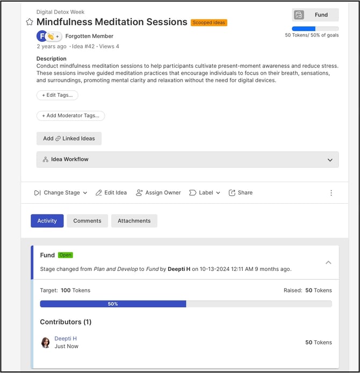
Task: Click the Scooped Ideas orange label
Action: coord(208,23)
